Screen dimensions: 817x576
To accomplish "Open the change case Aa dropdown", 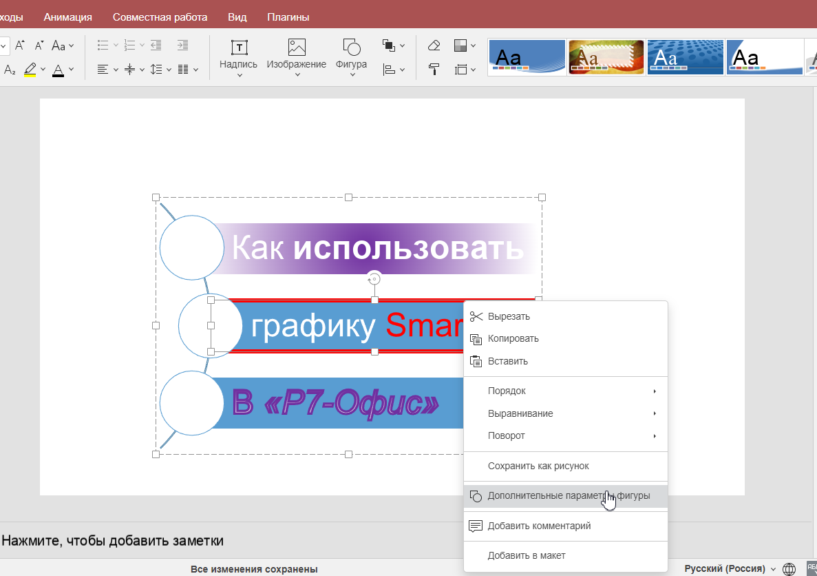I will tap(63, 46).
